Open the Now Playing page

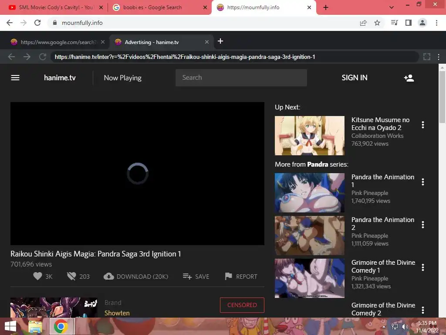122,78
